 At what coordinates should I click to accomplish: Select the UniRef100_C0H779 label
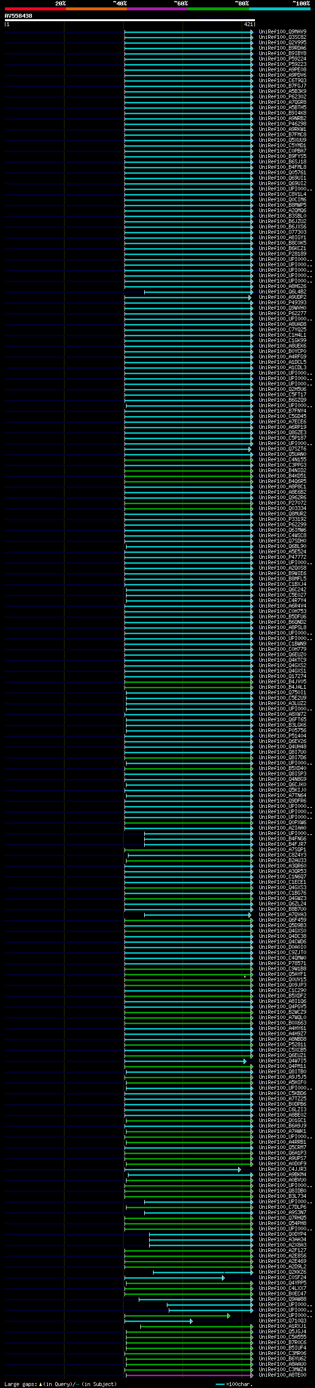[283, 649]
